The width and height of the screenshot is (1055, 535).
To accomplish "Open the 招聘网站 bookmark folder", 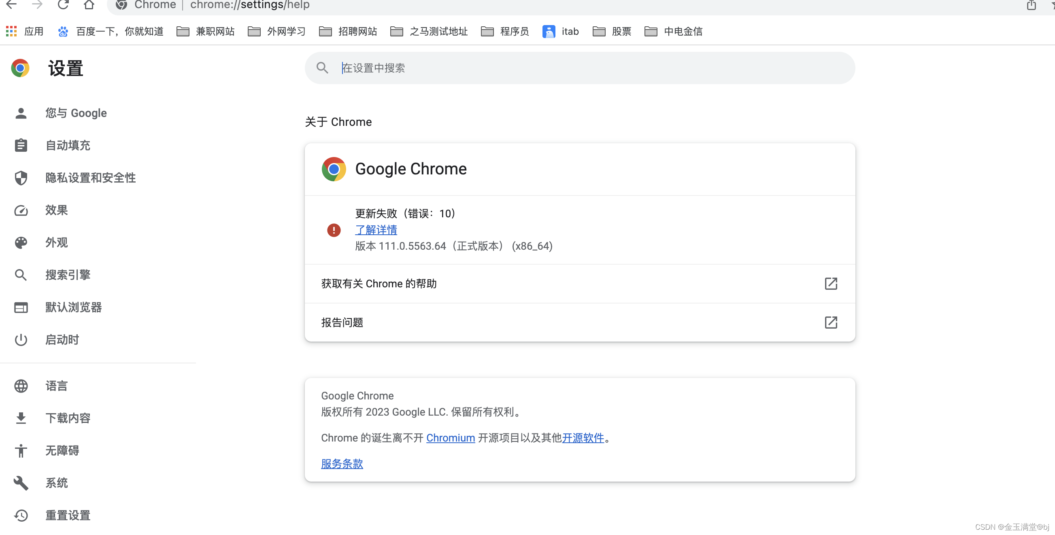I will (348, 32).
